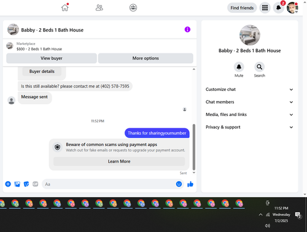Open the apps grid menu icon
Viewport: 307px width, 232px height.
(265, 8)
